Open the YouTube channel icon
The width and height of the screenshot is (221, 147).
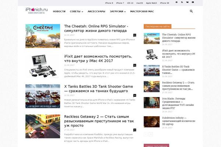(193, 2)
